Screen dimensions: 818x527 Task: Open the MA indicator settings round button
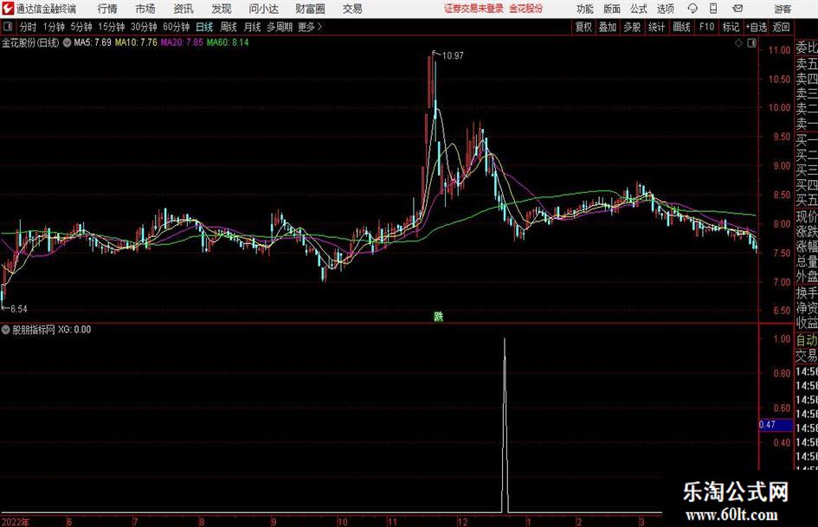pos(67,42)
